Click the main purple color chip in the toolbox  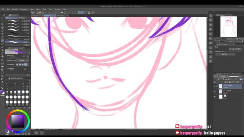coord(2,92)
